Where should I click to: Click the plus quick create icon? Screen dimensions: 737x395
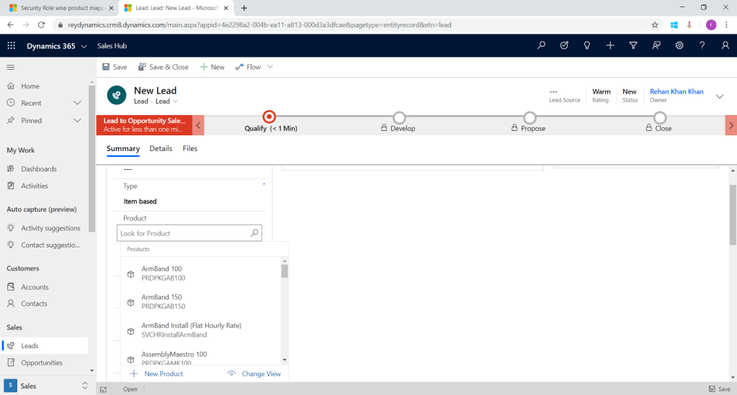610,45
